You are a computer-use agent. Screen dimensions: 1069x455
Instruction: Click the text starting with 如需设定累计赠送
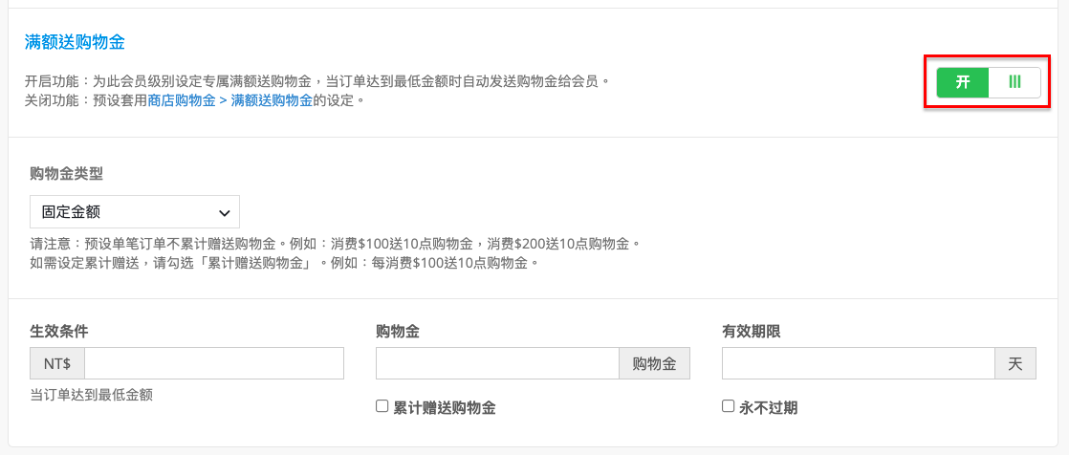click(x=286, y=262)
